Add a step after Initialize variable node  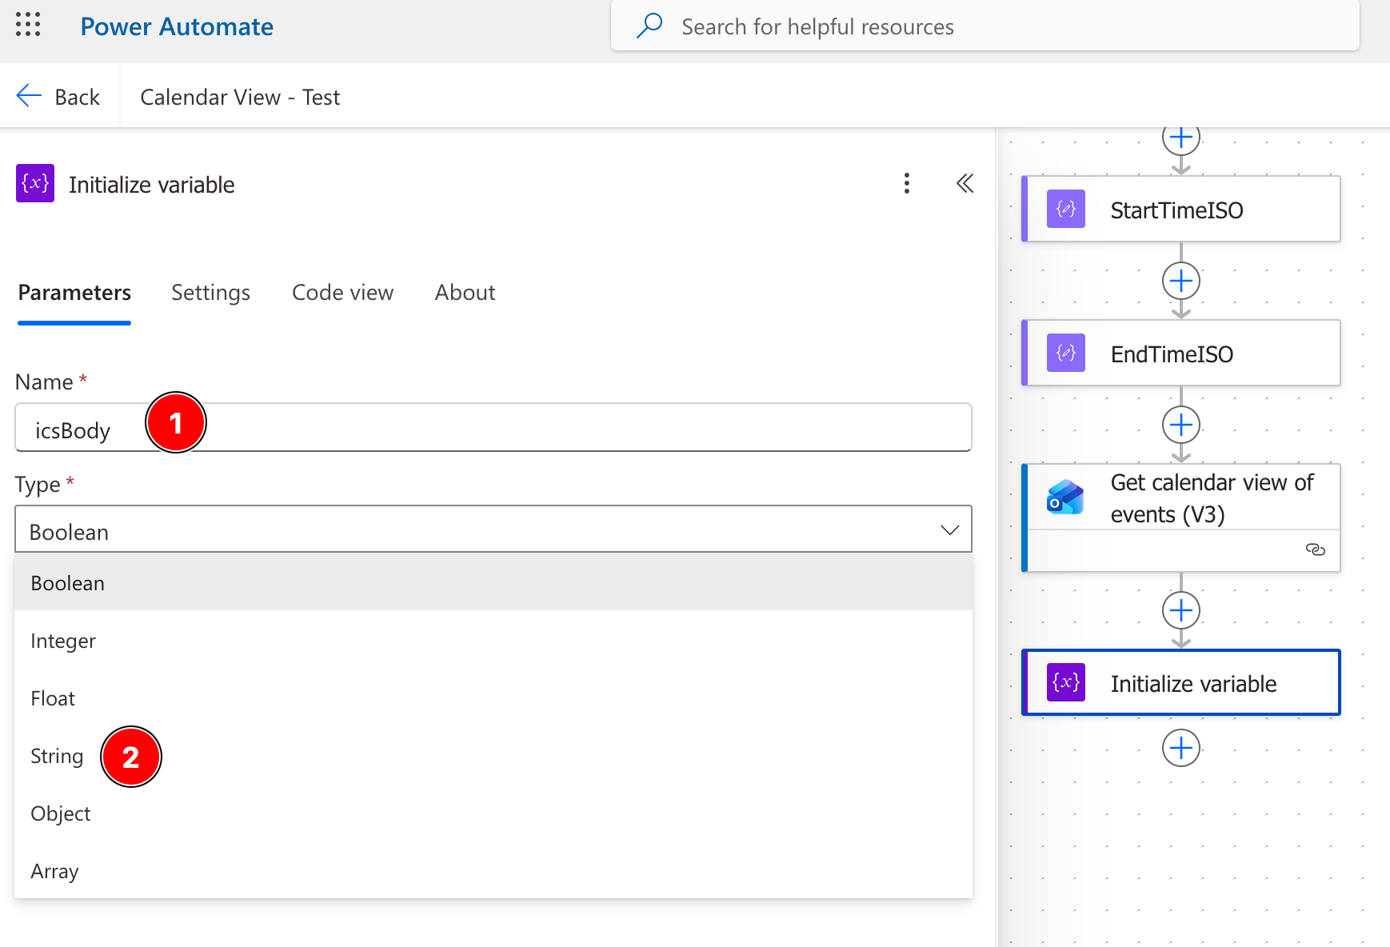coord(1181,748)
